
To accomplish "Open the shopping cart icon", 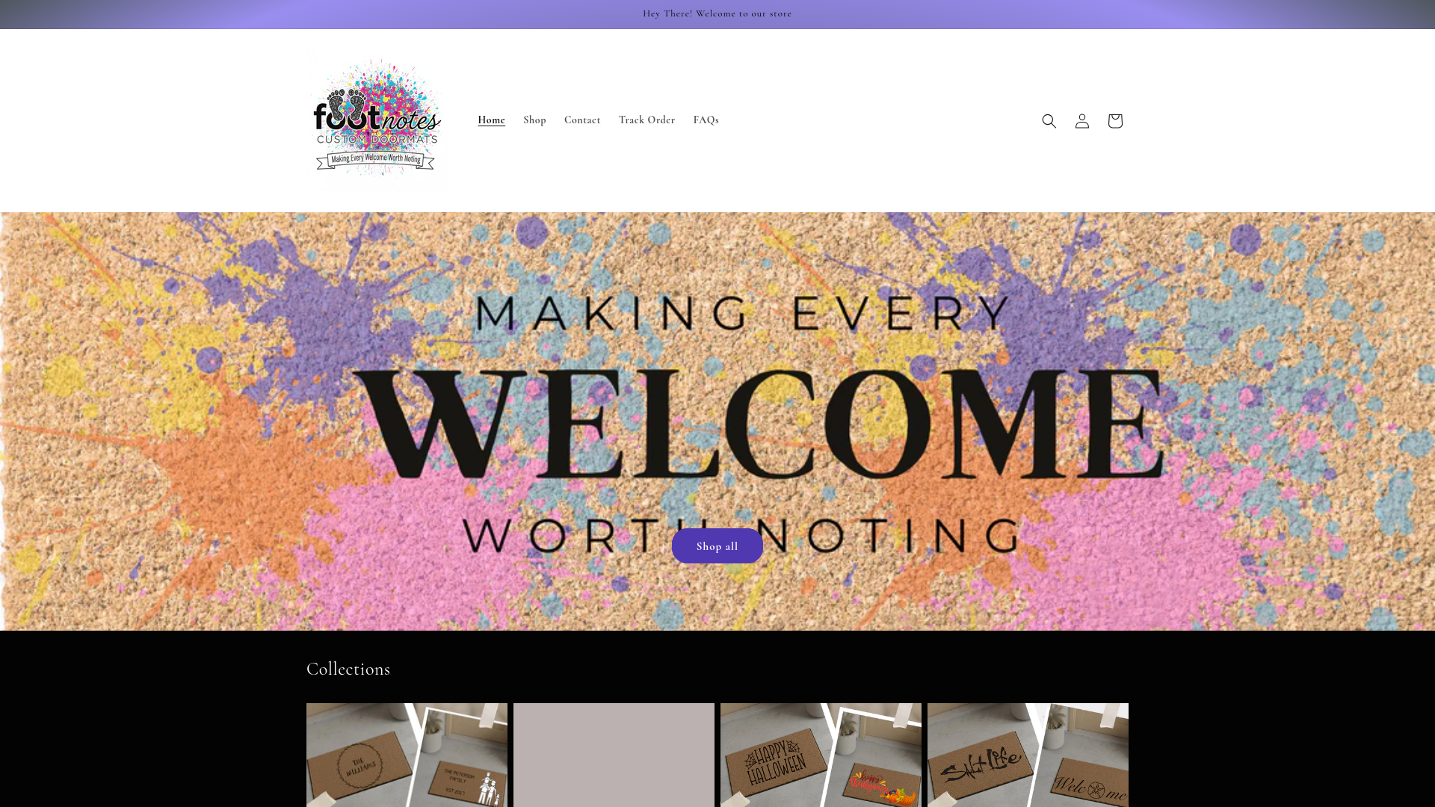I will tap(1114, 121).
